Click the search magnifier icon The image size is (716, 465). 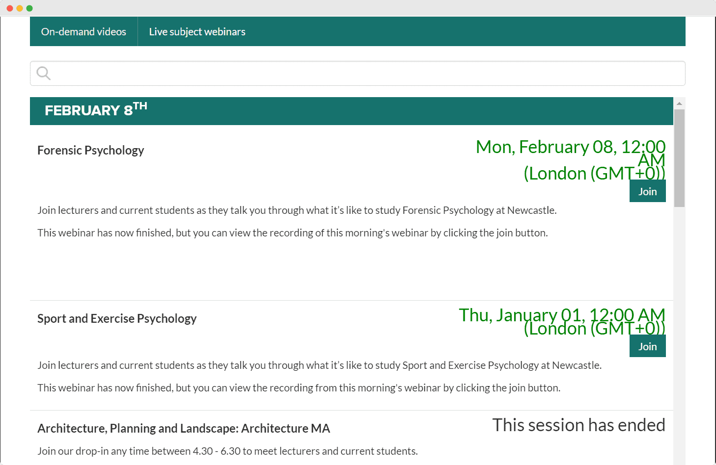pyautogui.click(x=43, y=73)
